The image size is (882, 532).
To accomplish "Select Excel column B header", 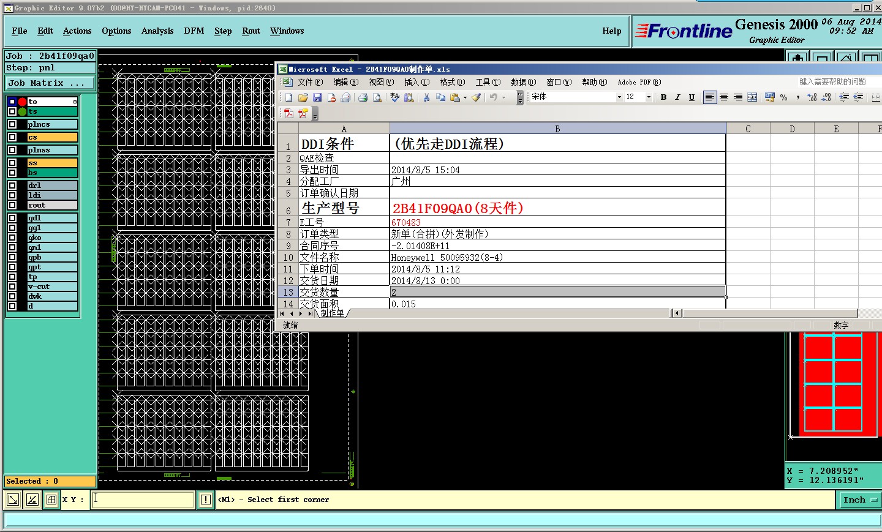I will [x=557, y=129].
